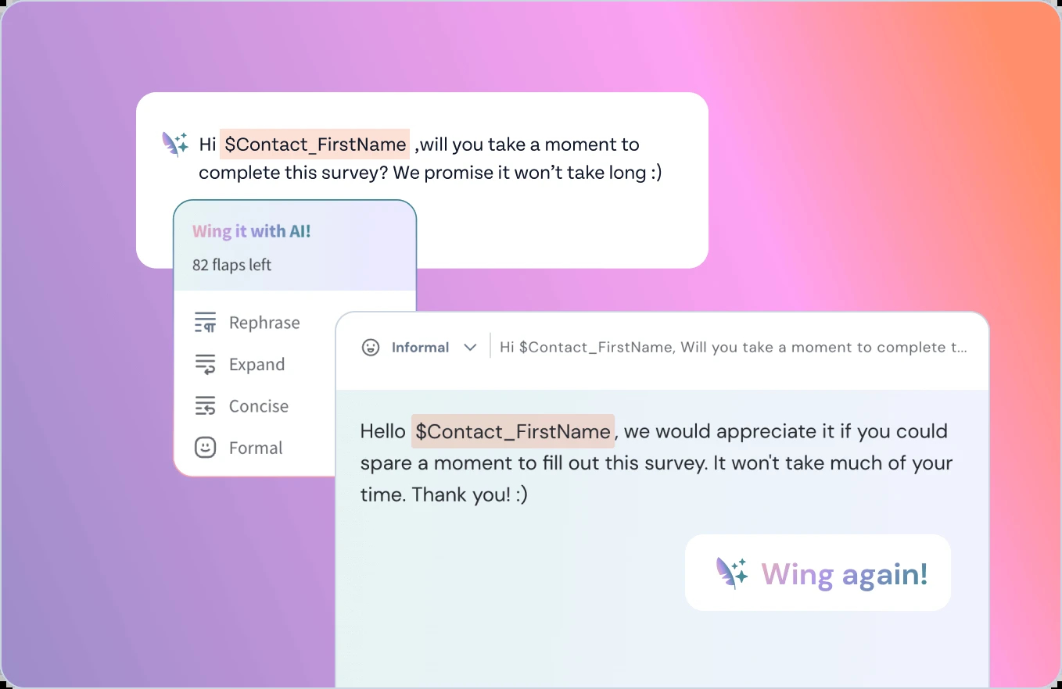Select the $Contact_FirstName token after Hi

click(314, 145)
